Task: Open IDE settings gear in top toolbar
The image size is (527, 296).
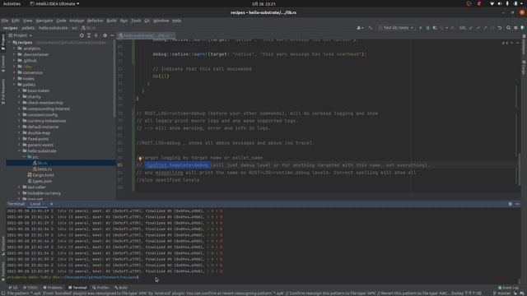Action: pyautogui.click(x=515, y=28)
